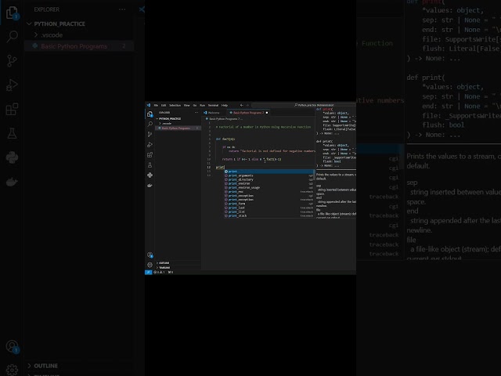
Task: Click the Basic Python Programs breadcrumb
Action: point(225,118)
